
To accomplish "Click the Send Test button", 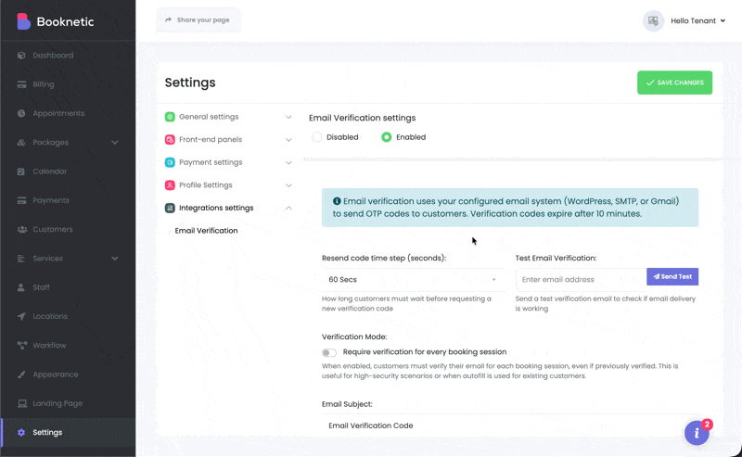I will [x=672, y=277].
